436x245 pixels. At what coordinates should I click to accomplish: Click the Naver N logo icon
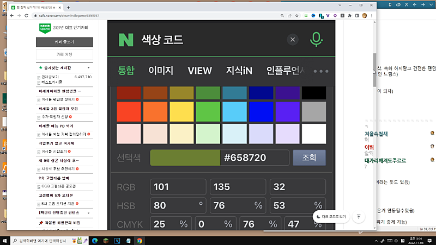point(126,40)
